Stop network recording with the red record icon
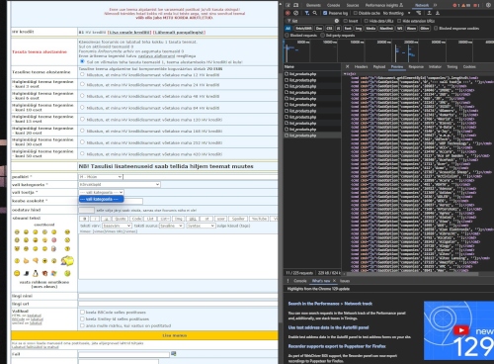The image size is (494, 364). point(288,13)
